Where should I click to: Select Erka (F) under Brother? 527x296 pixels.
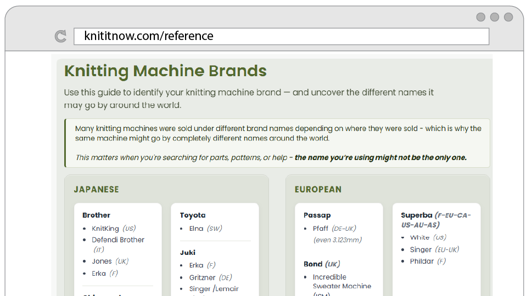coord(105,274)
